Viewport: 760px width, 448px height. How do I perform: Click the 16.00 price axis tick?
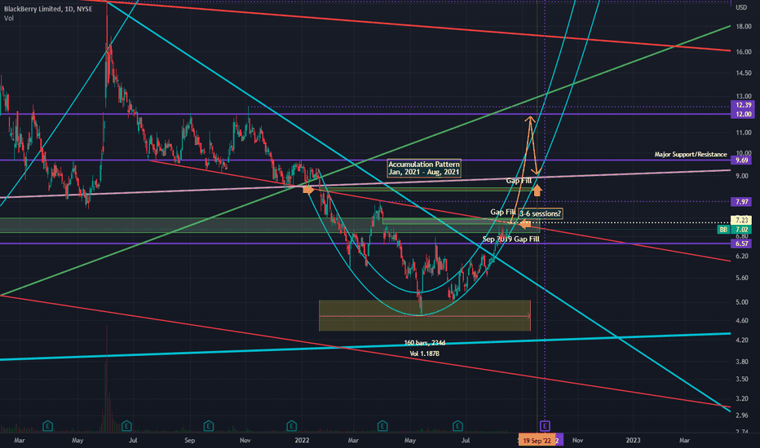tap(744, 52)
